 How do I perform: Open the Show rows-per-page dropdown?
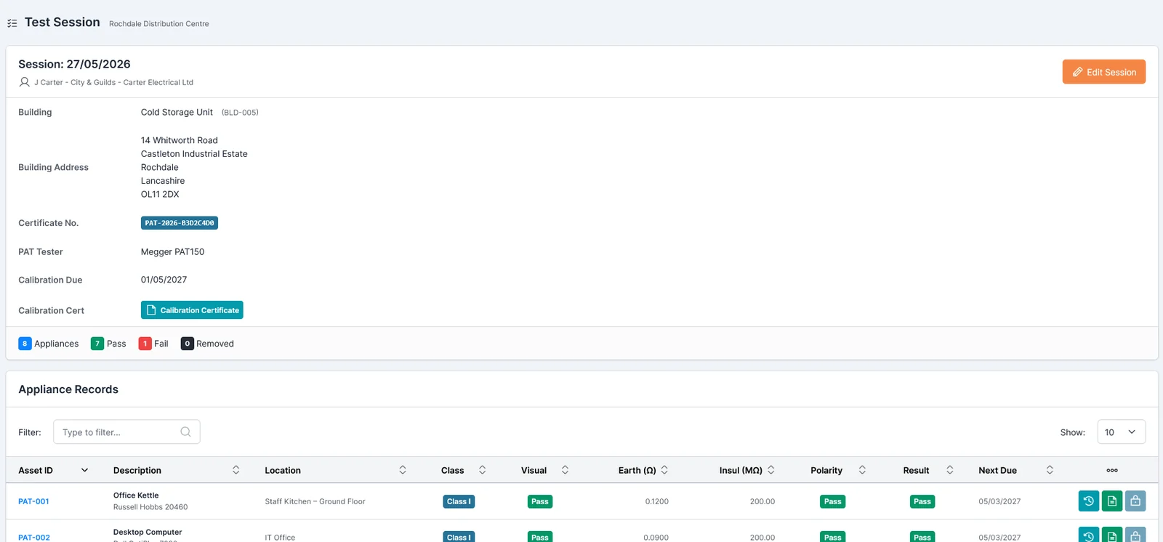tap(1121, 432)
